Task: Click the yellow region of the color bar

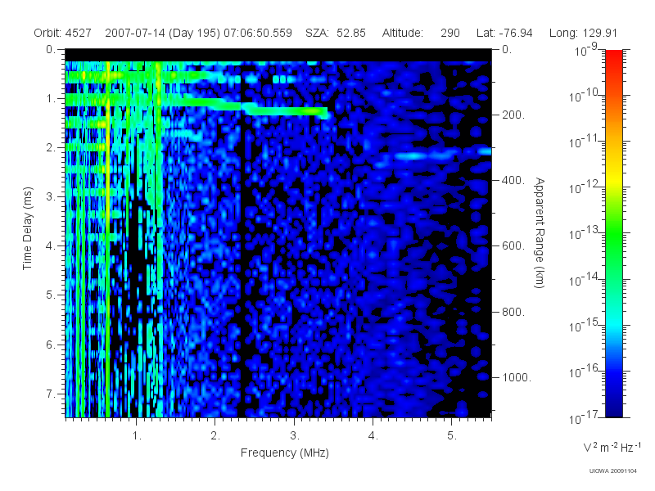Action: (613, 178)
